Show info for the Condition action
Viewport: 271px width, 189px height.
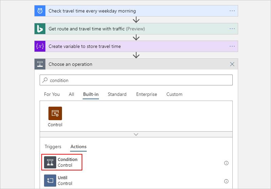click(x=226, y=163)
